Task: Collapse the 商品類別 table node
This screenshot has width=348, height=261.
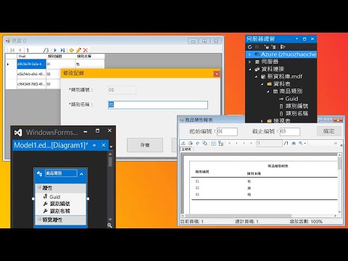Action: tap(268, 91)
